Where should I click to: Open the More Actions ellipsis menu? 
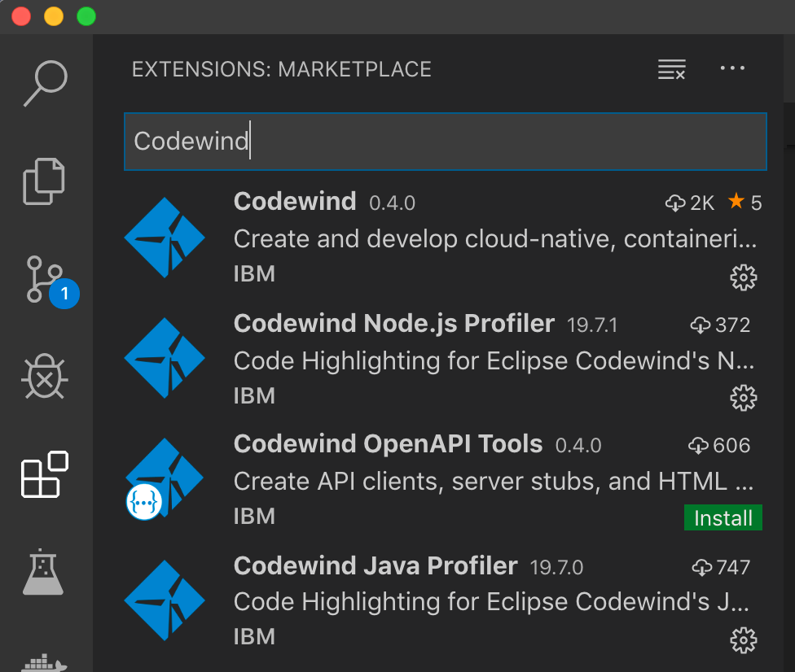pyautogui.click(x=732, y=68)
